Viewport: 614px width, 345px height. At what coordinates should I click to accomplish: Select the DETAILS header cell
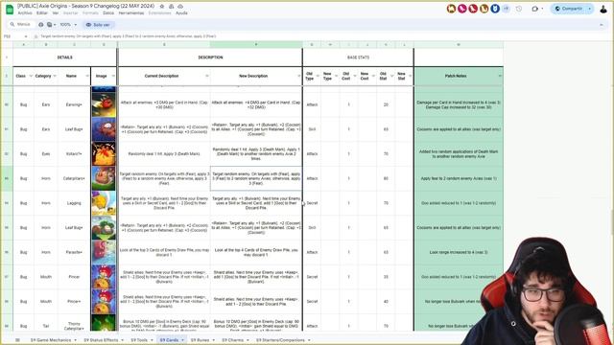[65, 57]
